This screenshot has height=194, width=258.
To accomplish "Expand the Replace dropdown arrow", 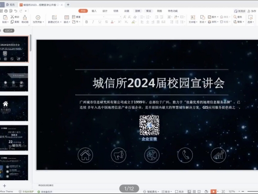I will (243, 22).
